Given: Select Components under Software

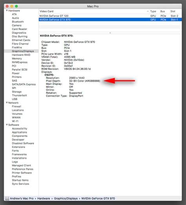Looking at the screenshot, I should coord(20,136).
